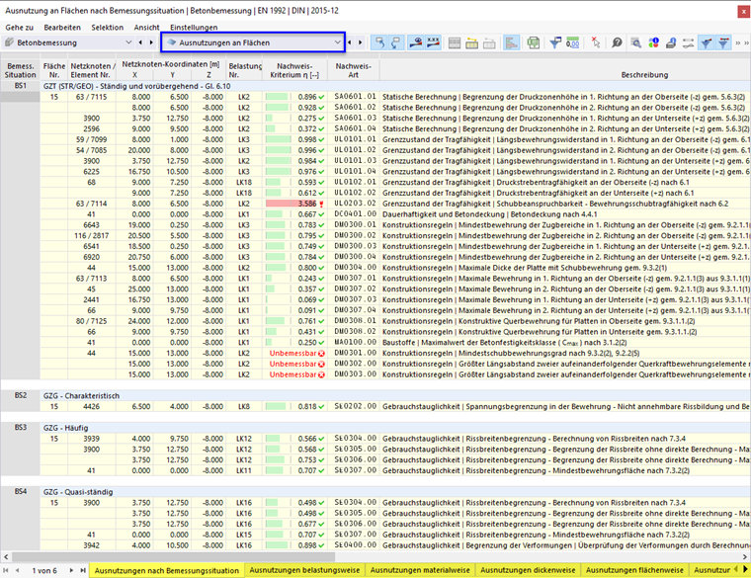
Task: Click the horizontal scrollbar thumb
Action: [x=173, y=557]
